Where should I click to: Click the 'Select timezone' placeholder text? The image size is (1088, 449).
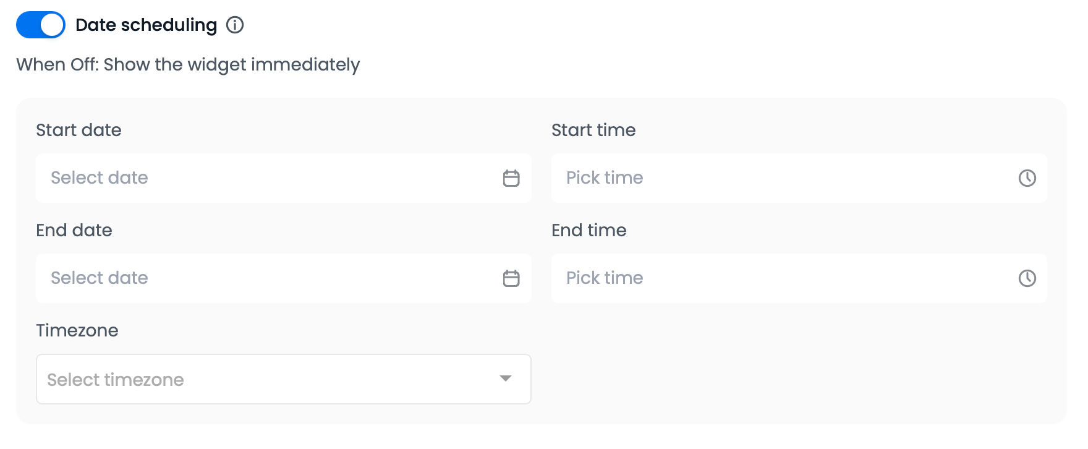click(116, 380)
